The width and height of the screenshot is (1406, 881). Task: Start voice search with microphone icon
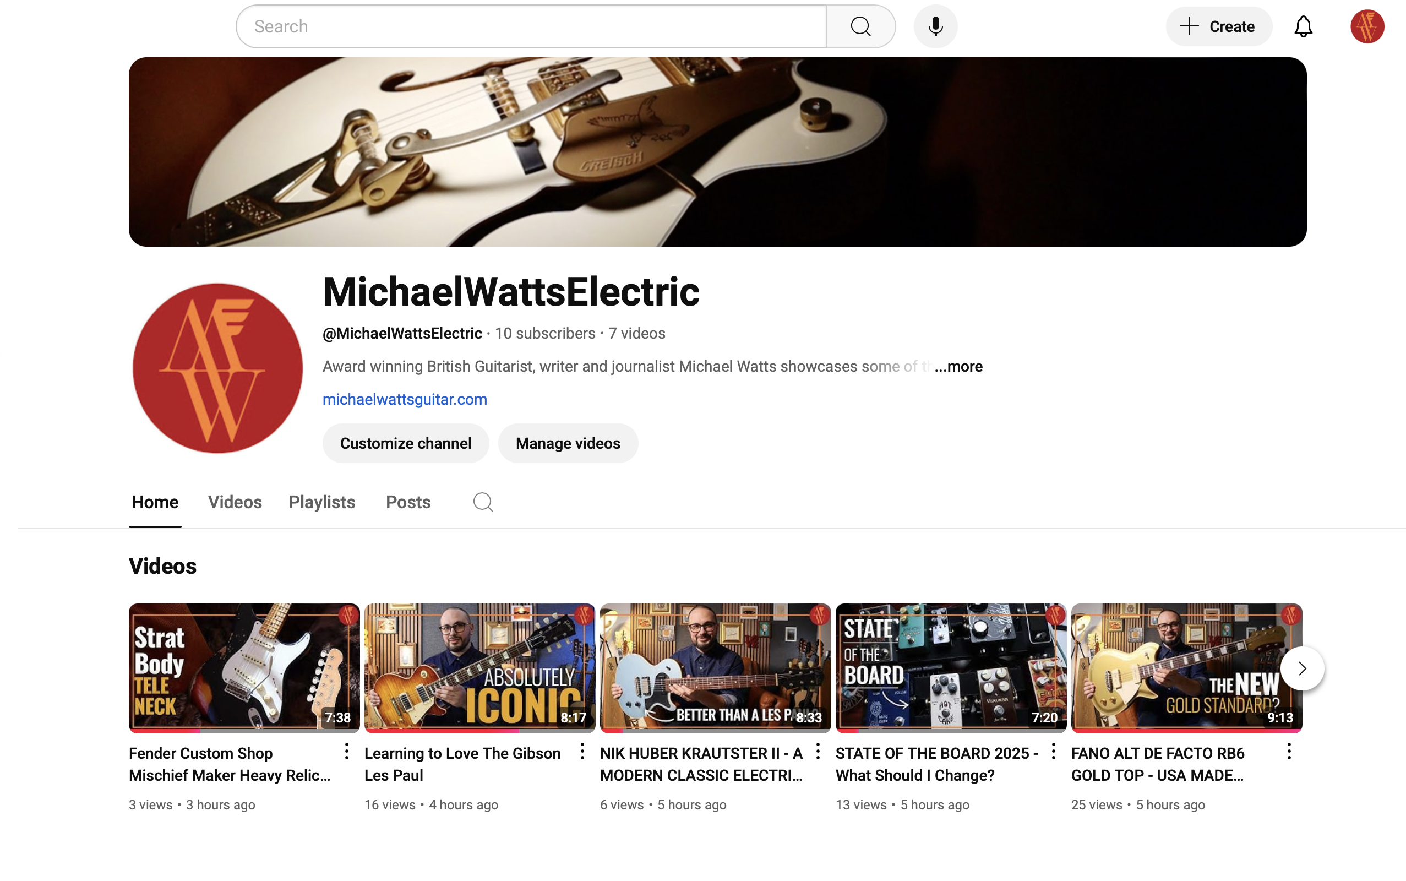[935, 26]
